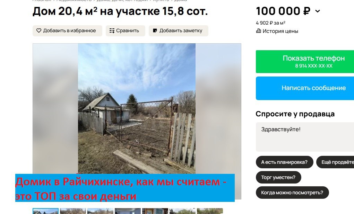Select Когда можно посмотреть? quick question
Image resolution: width=354 pixels, height=214 pixels.
(292, 193)
